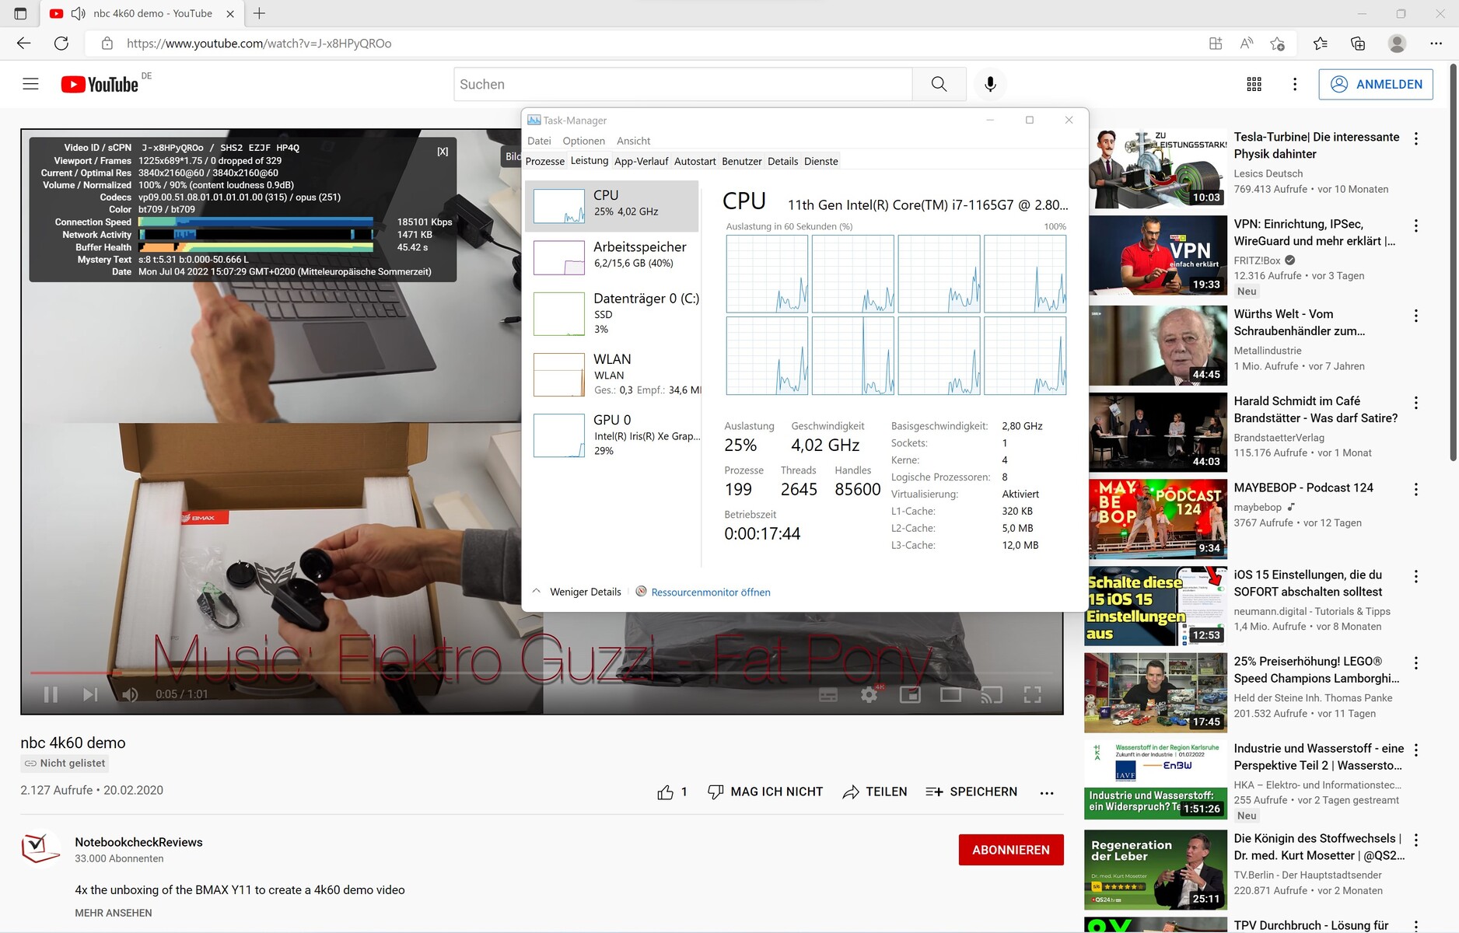
Task: Subscribe with the ABONNIEREN button
Action: [1010, 850]
